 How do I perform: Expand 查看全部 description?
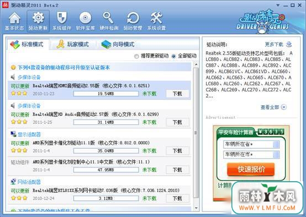click(x=273, y=107)
